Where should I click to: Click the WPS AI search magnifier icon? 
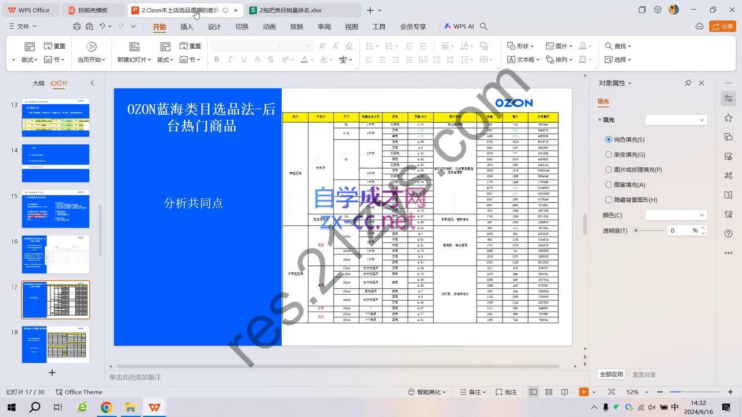(484, 27)
